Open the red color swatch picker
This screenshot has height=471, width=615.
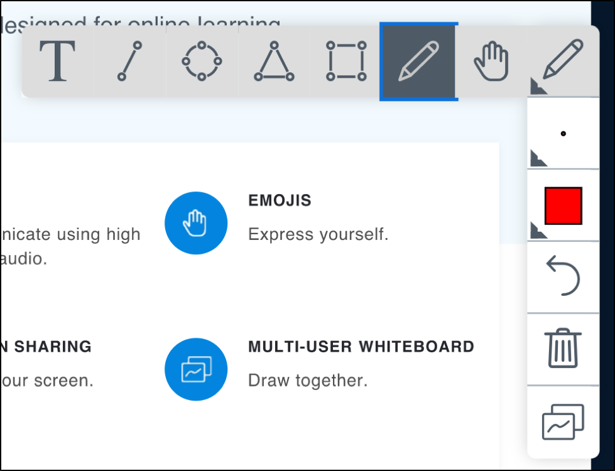pos(563,205)
